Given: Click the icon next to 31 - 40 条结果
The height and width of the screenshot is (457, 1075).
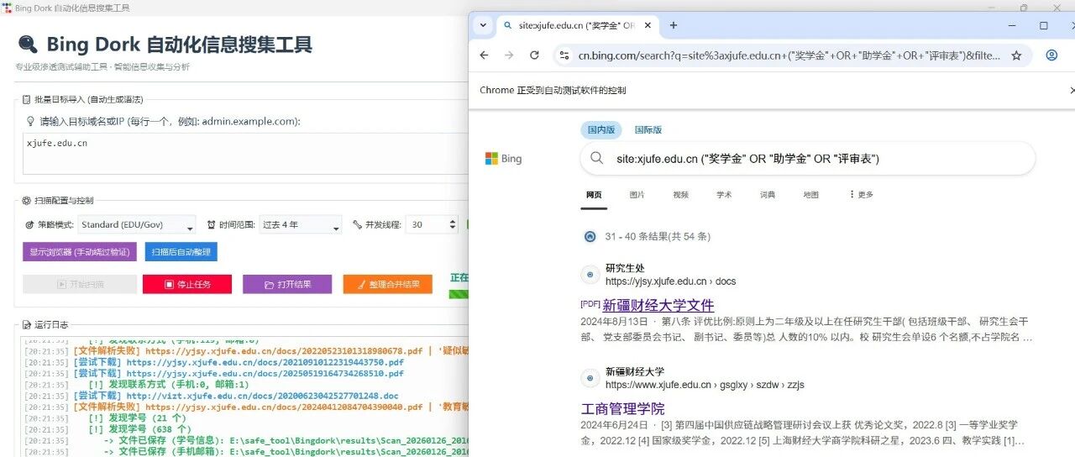Looking at the screenshot, I should 590,237.
